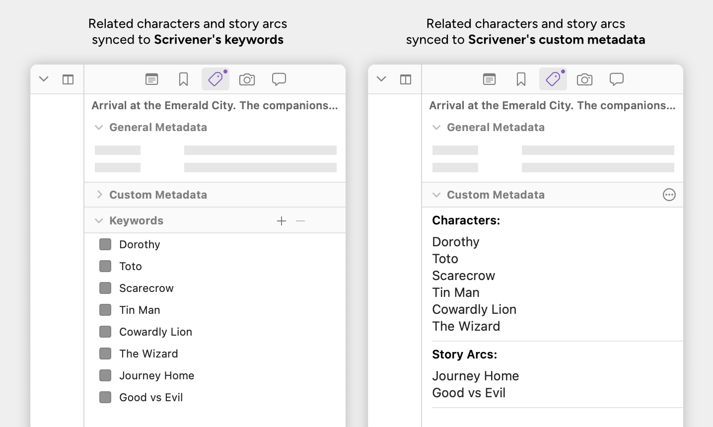Click the synopsis text in left window
This screenshot has height=427, width=713.
(x=215, y=106)
